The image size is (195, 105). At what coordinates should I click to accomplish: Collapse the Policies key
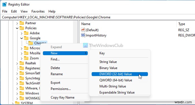pos(17,28)
